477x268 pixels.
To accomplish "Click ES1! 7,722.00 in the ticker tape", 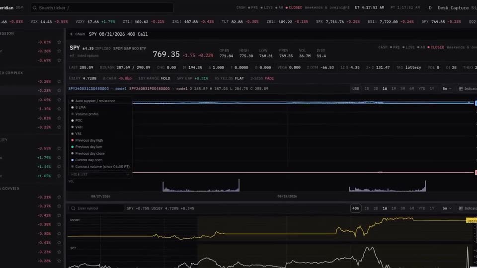I will click(391, 21).
